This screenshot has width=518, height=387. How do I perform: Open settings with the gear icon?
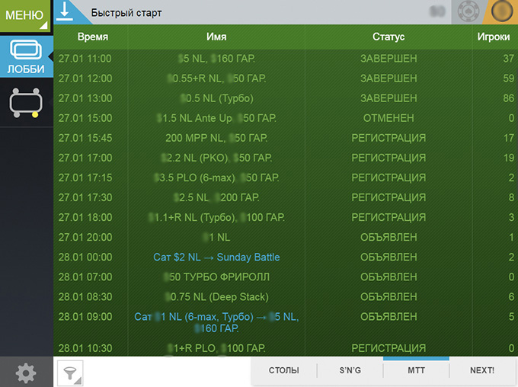click(x=26, y=373)
